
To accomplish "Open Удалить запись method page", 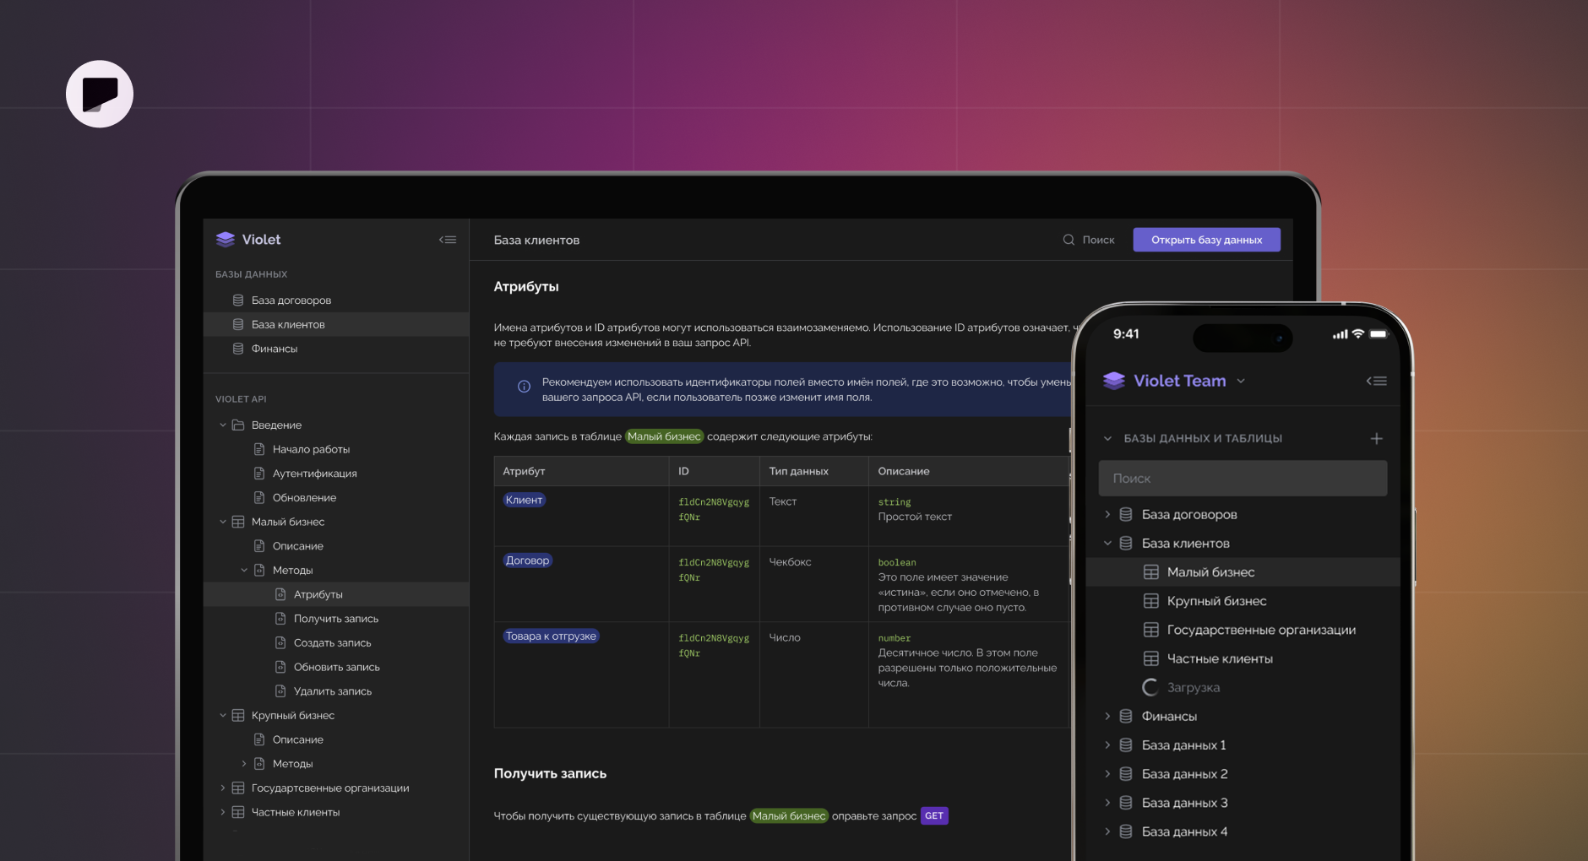I will point(332,691).
